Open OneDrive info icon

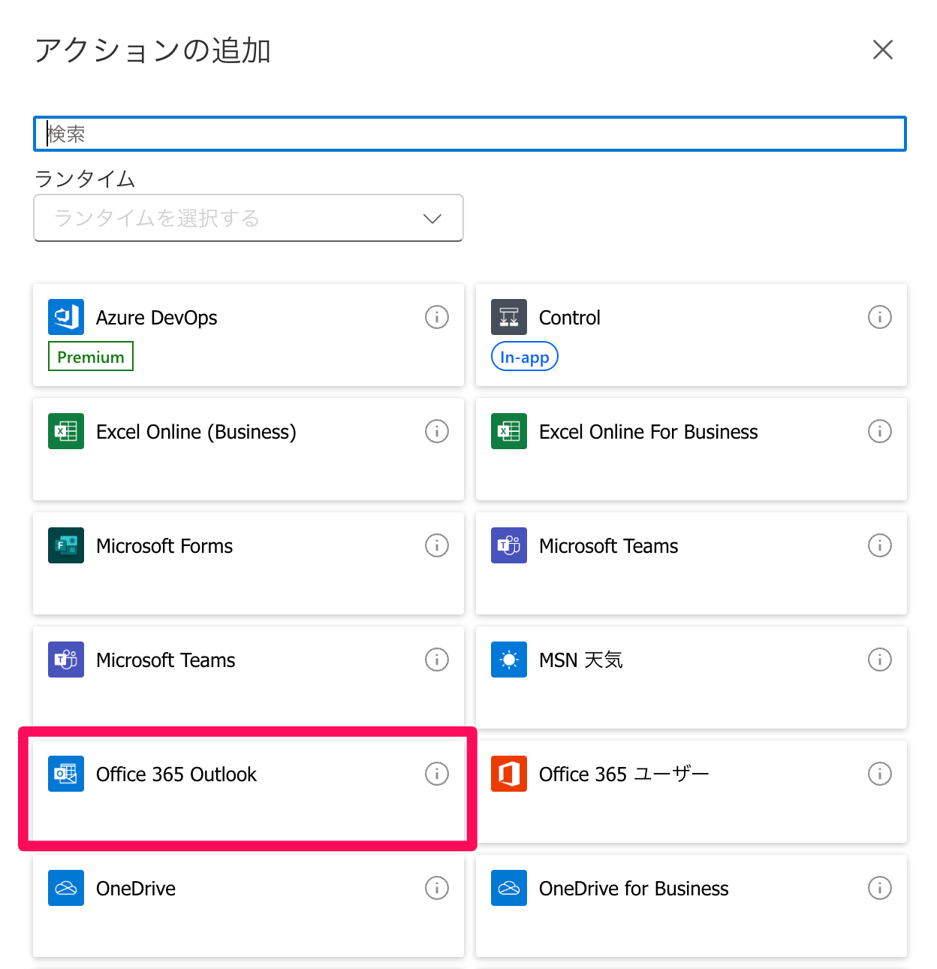[437, 888]
